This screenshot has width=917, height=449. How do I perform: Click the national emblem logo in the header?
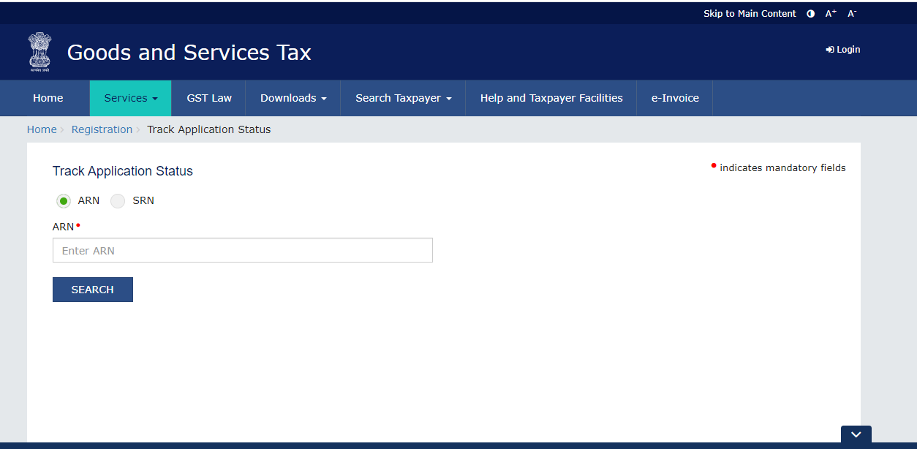click(x=39, y=51)
